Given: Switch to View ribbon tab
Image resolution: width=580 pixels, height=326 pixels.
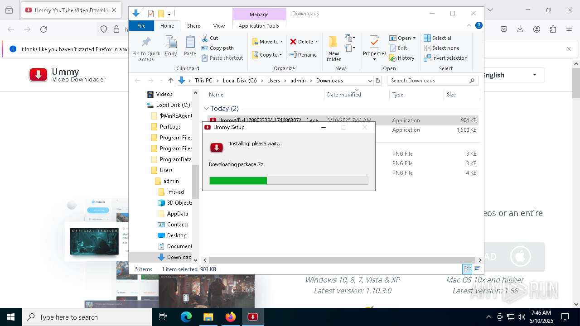Looking at the screenshot, I should point(219,26).
